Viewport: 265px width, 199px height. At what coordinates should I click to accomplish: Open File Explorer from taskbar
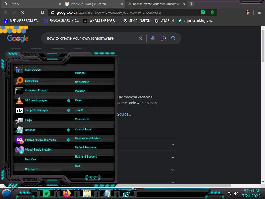point(87,193)
